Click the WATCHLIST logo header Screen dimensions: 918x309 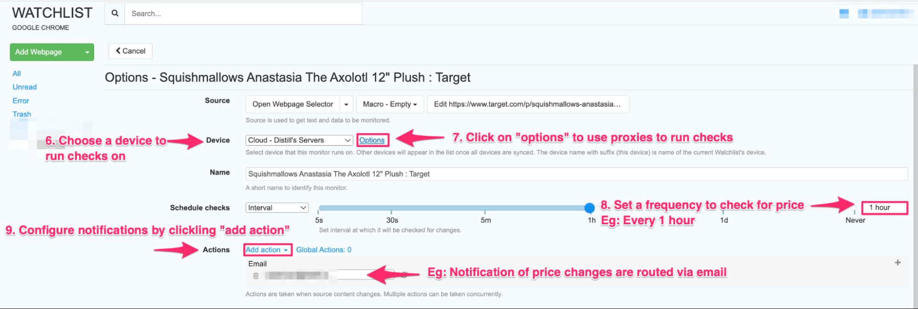(52, 12)
